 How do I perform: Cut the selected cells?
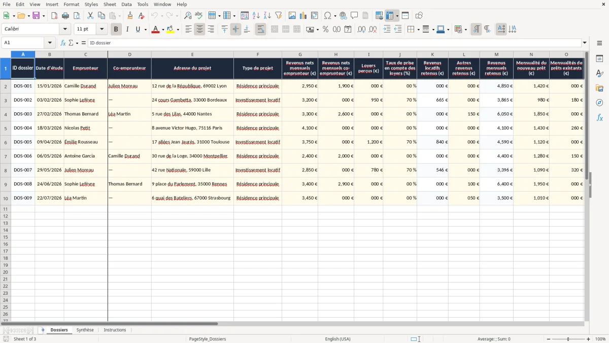coord(90,16)
